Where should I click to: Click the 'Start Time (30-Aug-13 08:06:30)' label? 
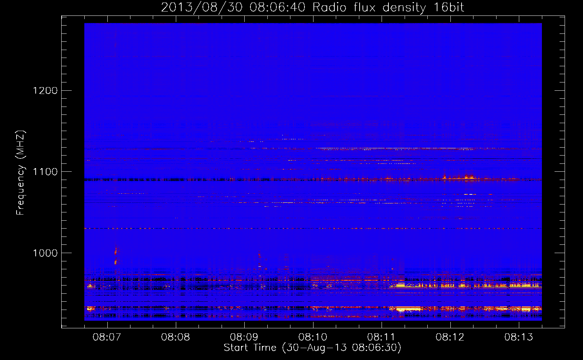pyautogui.click(x=312, y=348)
